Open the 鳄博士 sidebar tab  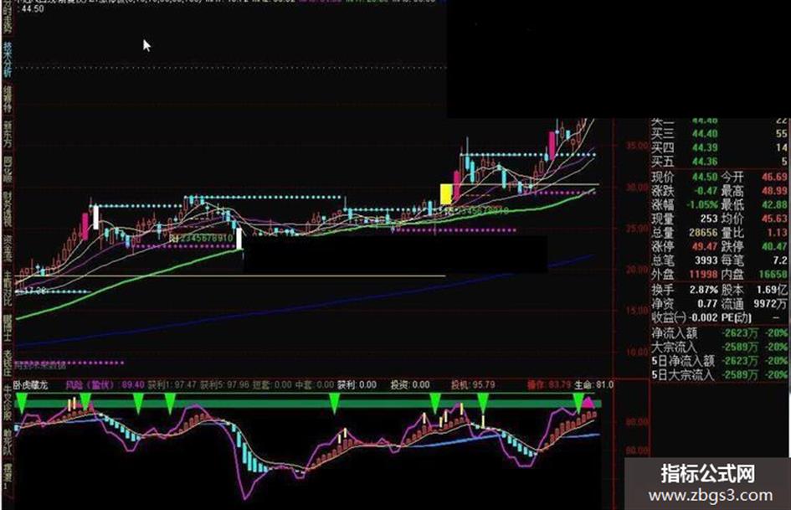(7, 328)
